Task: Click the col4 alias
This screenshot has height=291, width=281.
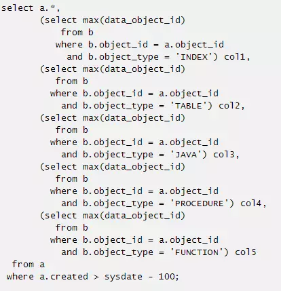Action: (251, 203)
